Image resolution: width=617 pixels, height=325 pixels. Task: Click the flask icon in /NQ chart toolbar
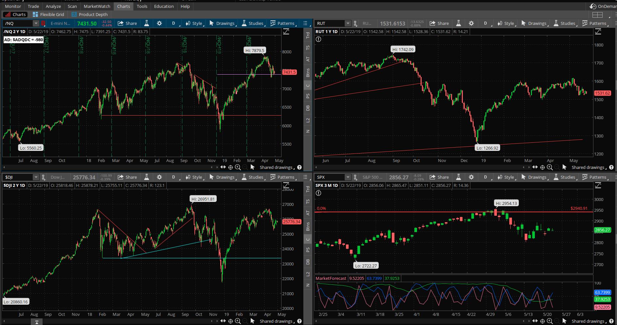click(x=147, y=23)
